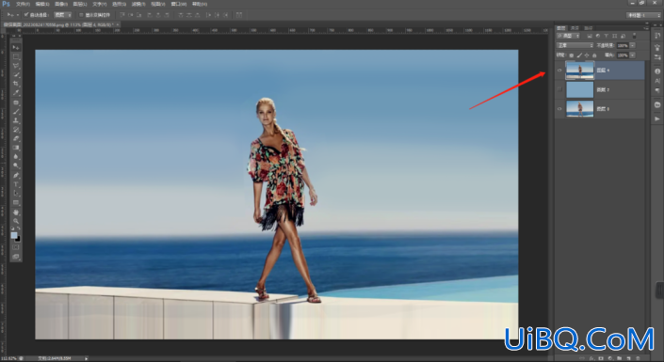Filter layers by adjustment layer icon
Image resolution: width=664 pixels, height=362 pixels.
coord(598,36)
